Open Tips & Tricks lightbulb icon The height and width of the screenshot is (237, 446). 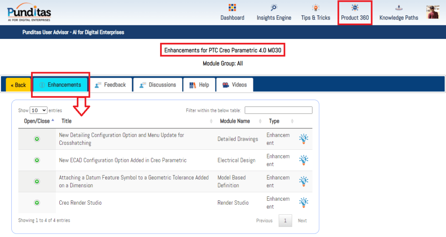pos(316,8)
